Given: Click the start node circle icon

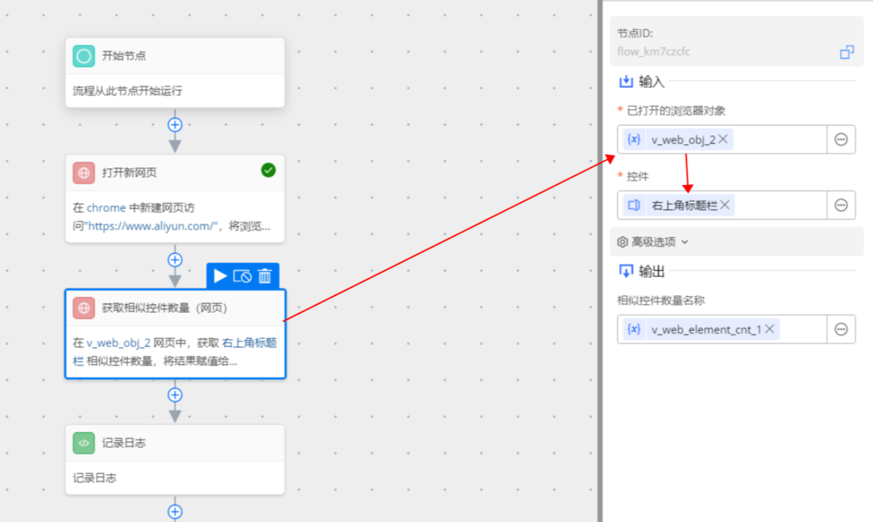Looking at the screenshot, I should coord(83,56).
